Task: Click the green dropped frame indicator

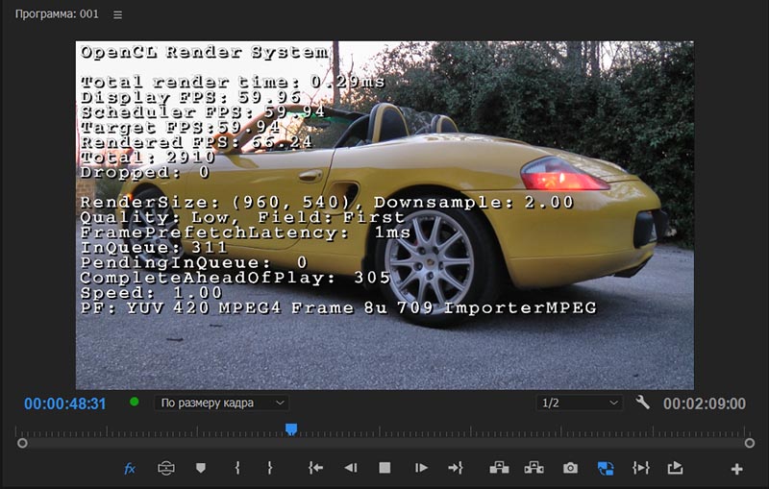Action: [134, 402]
